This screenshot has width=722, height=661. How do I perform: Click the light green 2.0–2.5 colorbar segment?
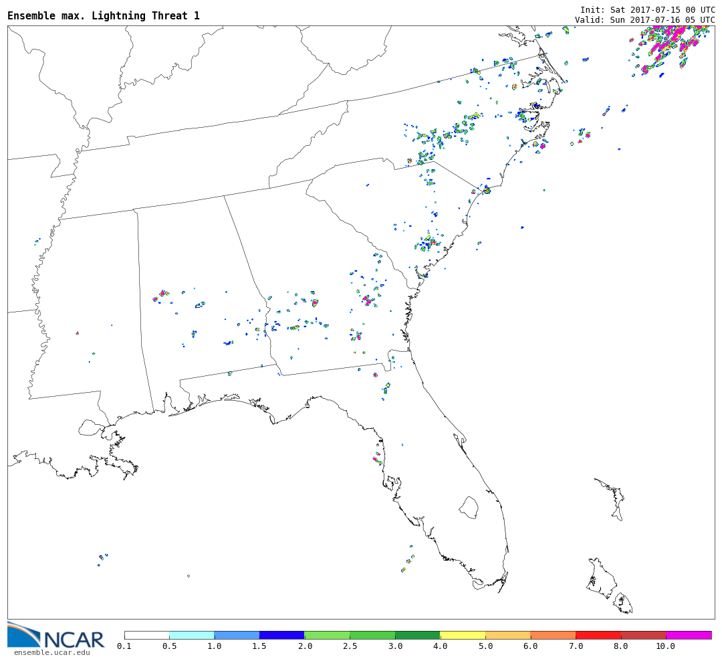tap(328, 635)
